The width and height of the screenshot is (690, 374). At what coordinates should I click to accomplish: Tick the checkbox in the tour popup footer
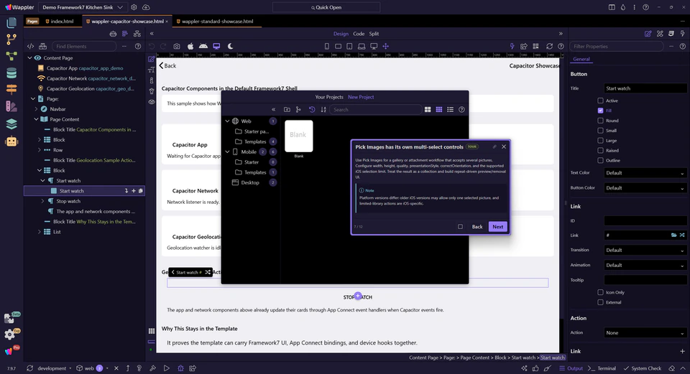[x=460, y=227]
